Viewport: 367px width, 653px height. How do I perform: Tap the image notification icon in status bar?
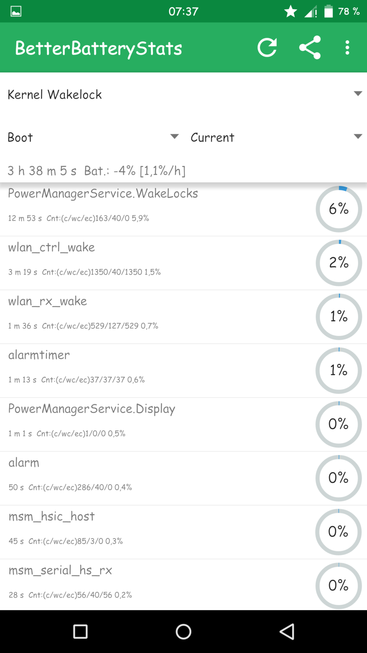[16, 11]
